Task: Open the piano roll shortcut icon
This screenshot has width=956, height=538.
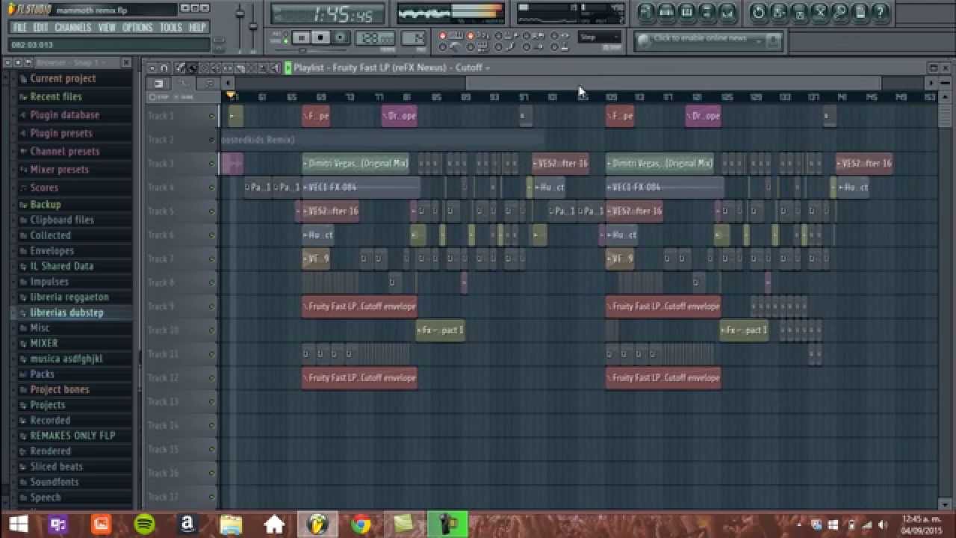Action: pyautogui.click(x=686, y=12)
